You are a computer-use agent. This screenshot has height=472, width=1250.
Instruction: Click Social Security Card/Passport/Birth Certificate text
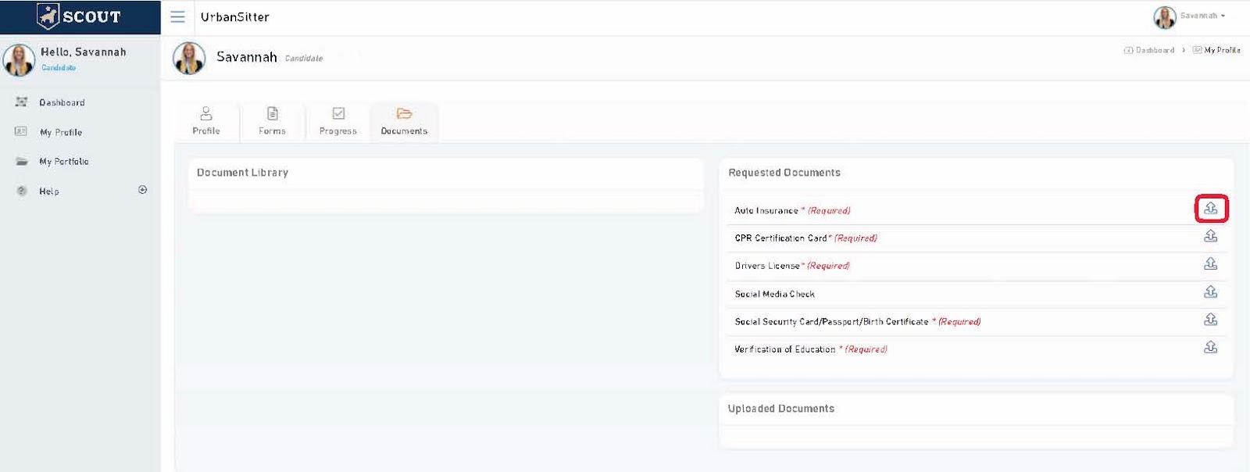pos(831,321)
